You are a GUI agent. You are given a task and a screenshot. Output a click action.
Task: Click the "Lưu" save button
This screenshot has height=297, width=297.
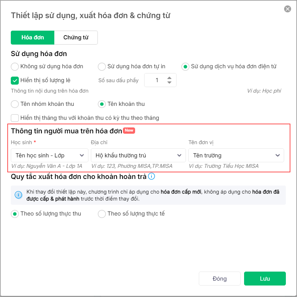(x=265, y=279)
